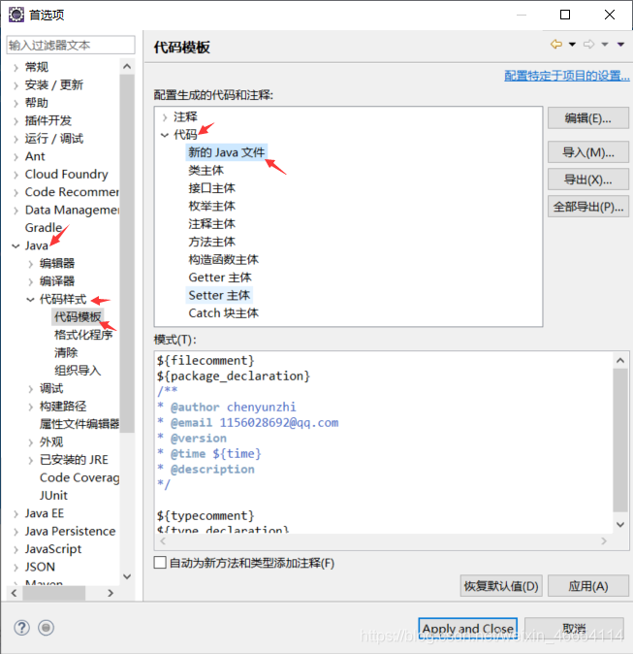Viewport: 633px width, 654px height.
Task: Select 格式化程序 in the tree
Action: 83,335
